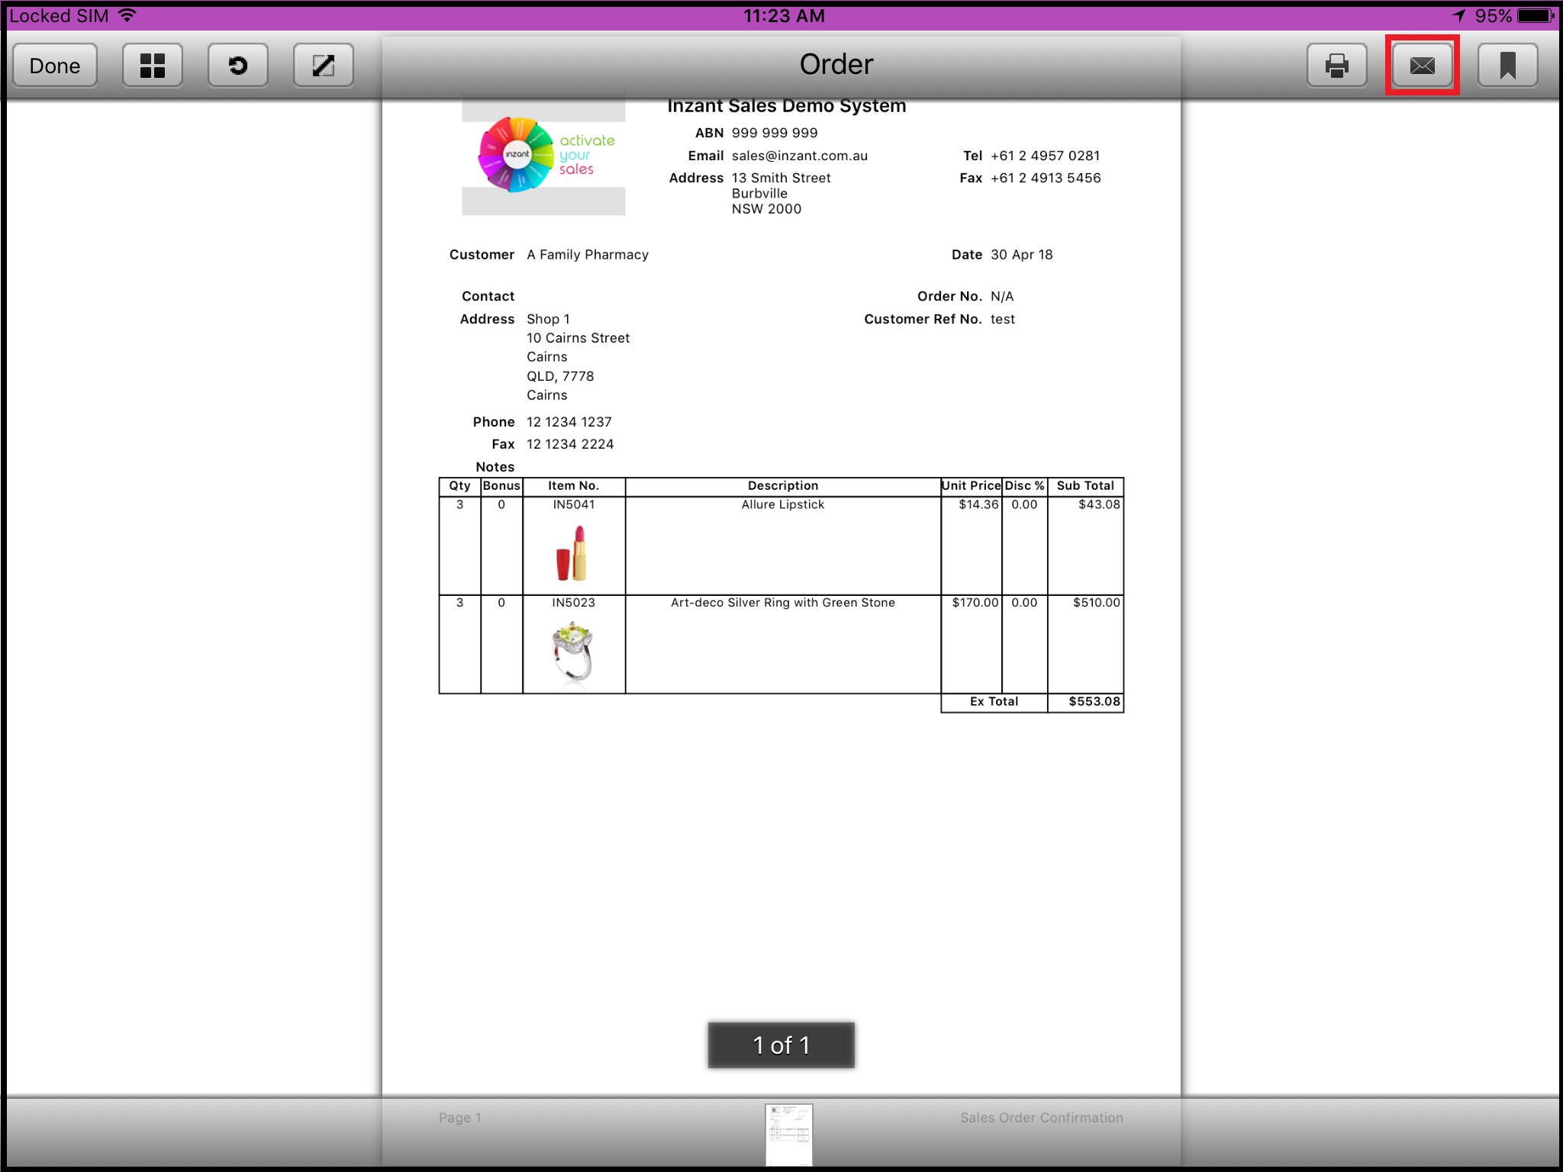Screen dimensions: 1563x1172
Task: Select the page thumbnail in bottom strip
Action: pos(788,1133)
